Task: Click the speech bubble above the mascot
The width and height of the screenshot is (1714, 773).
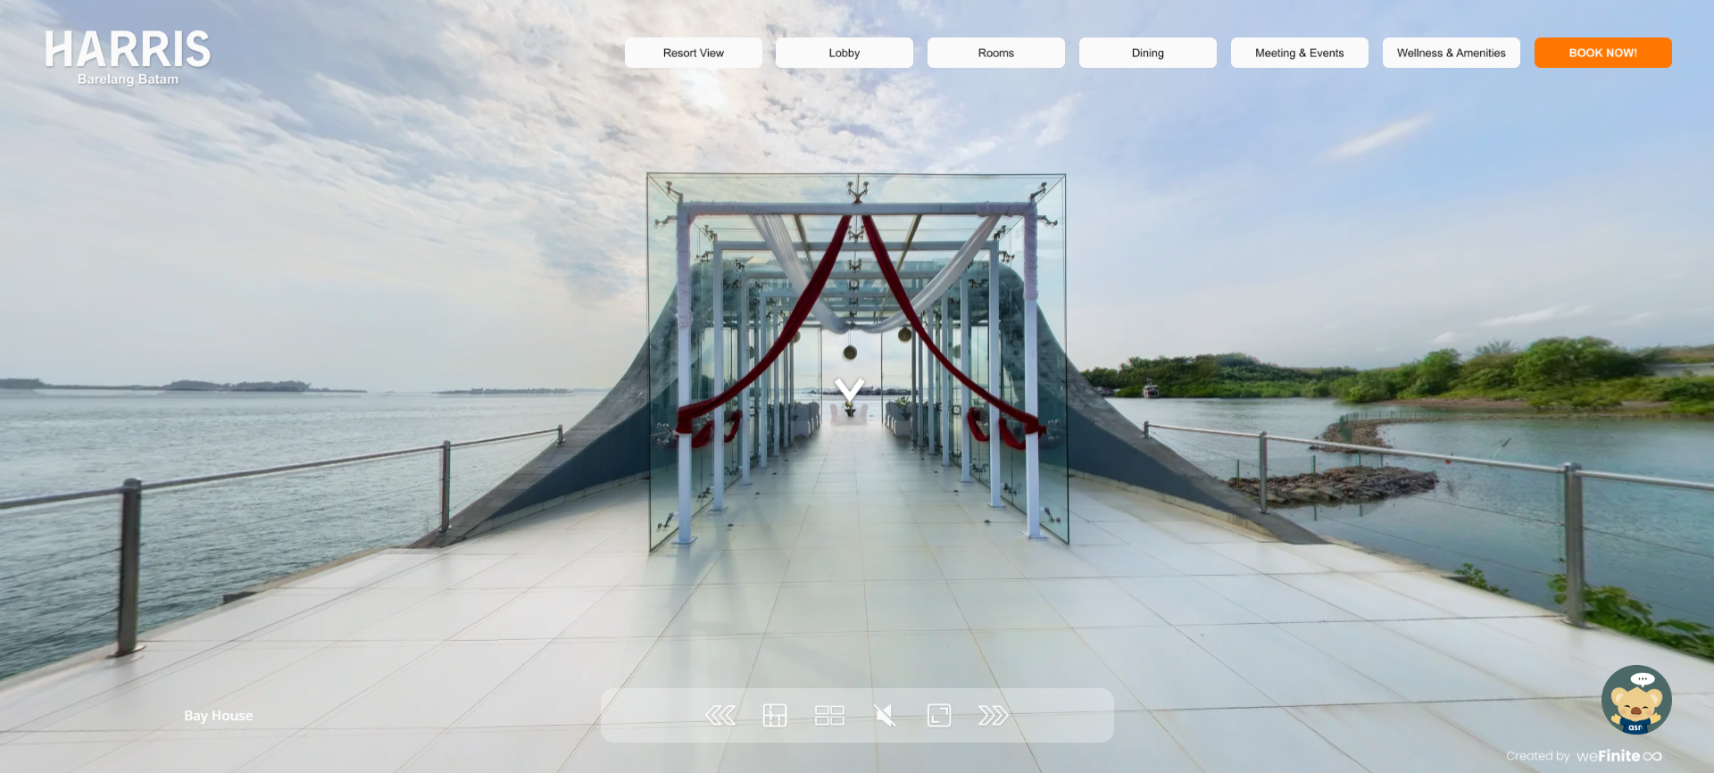Action: (x=1643, y=679)
